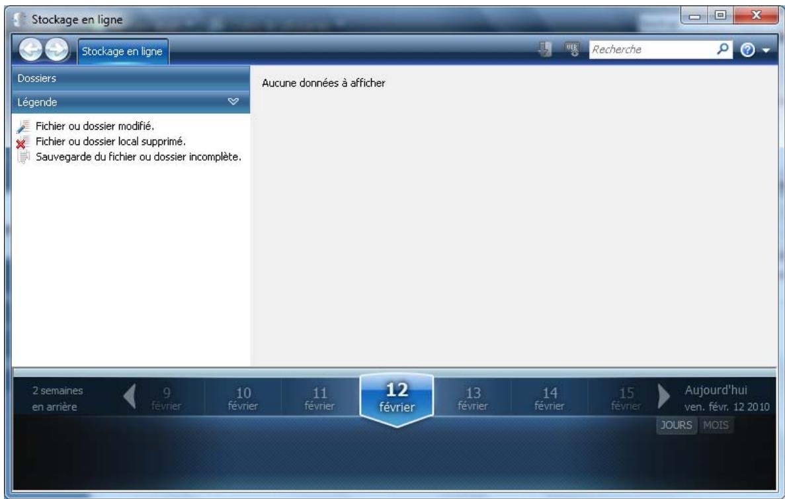This screenshot has height=499, width=785.
Task: Switch timeline to MOIS view
Action: (716, 426)
